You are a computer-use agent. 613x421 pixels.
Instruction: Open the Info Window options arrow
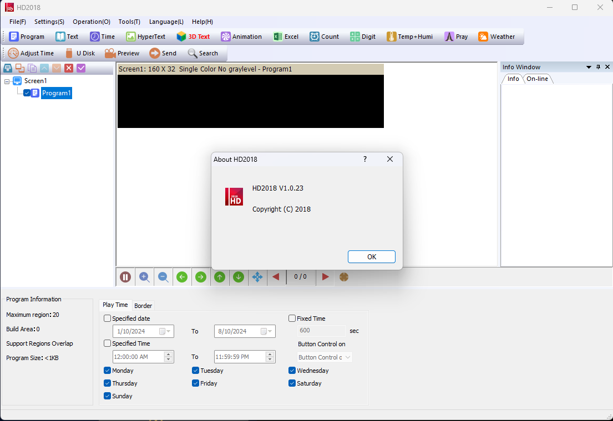[589, 67]
